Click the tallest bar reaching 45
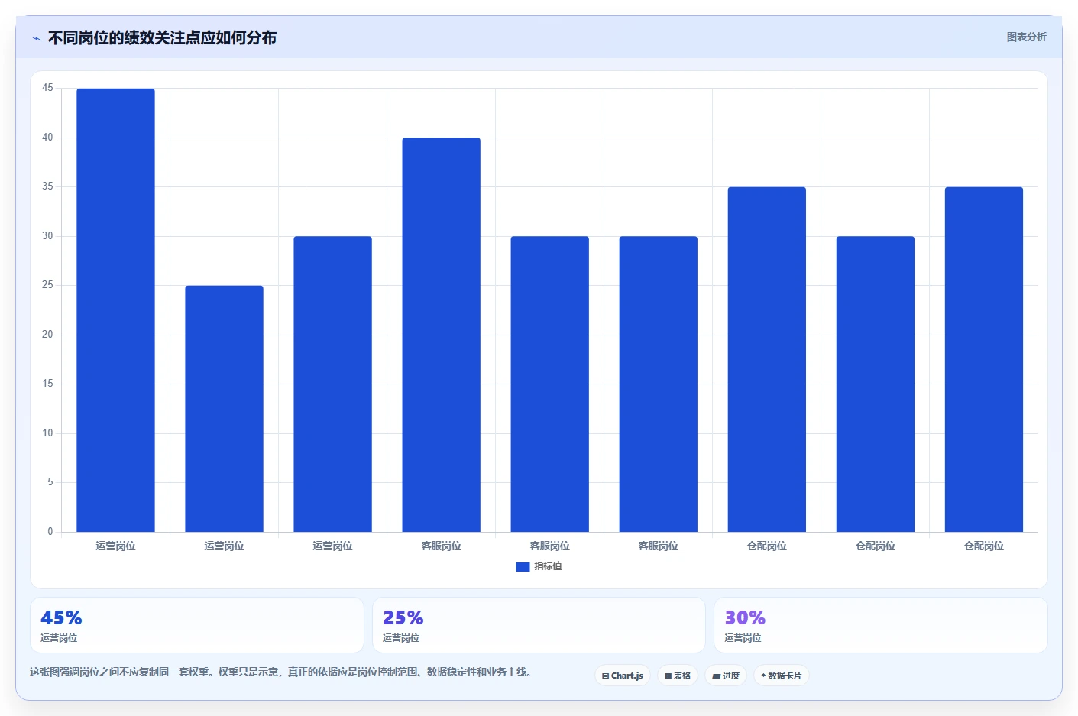Image resolution: width=1078 pixels, height=716 pixels. [x=115, y=310]
